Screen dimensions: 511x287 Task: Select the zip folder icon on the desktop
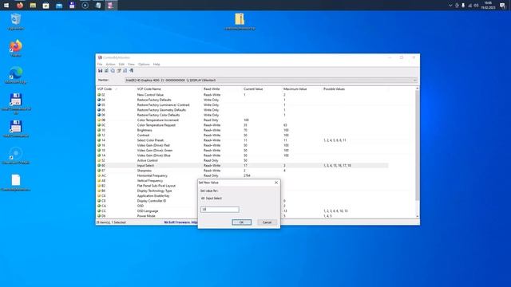pos(240,22)
